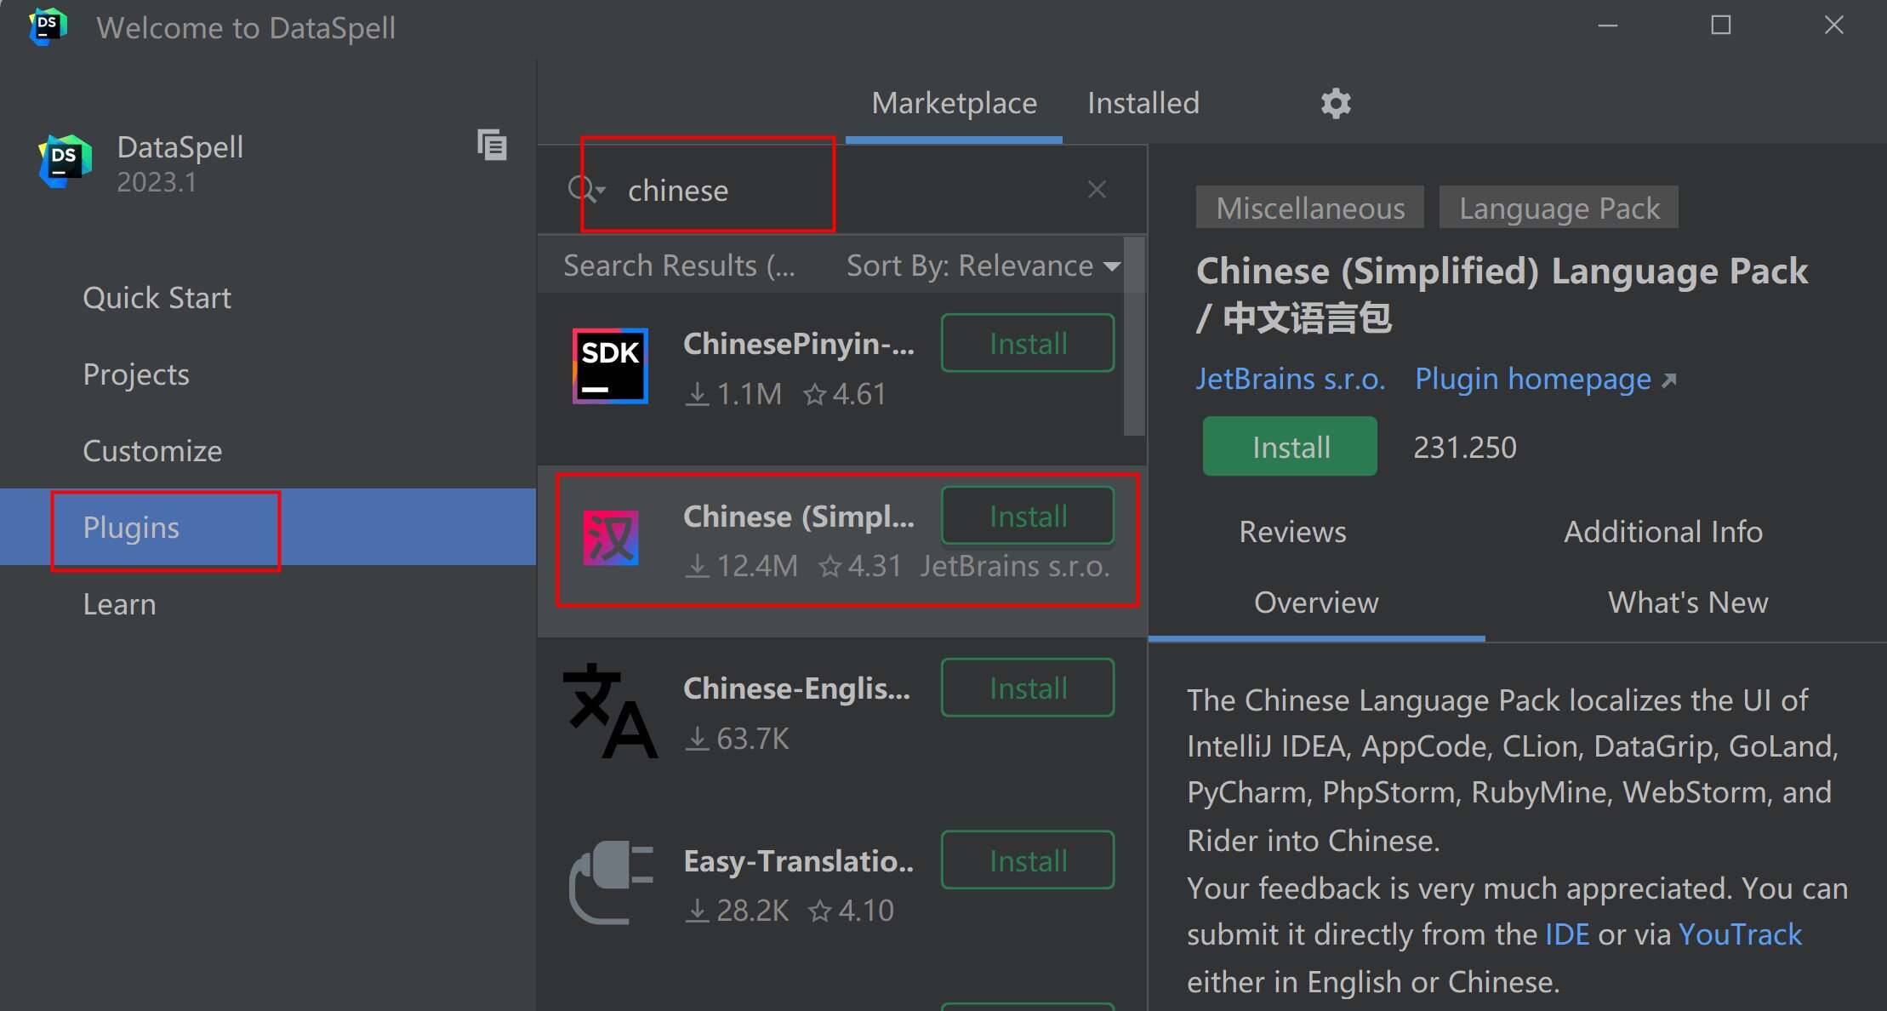Select the Chinese language pack 汉 icon

click(610, 538)
